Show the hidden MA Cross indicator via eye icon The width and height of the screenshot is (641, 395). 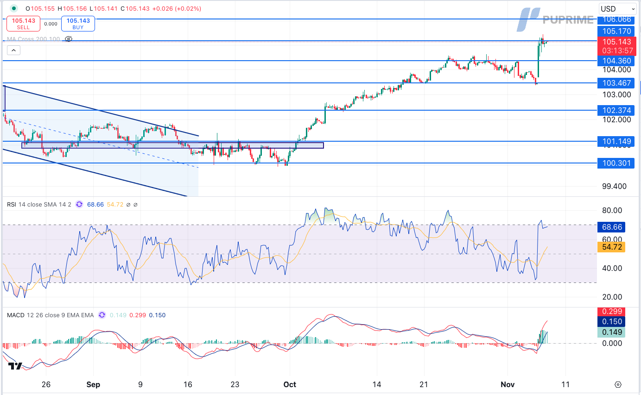coord(69,39)
